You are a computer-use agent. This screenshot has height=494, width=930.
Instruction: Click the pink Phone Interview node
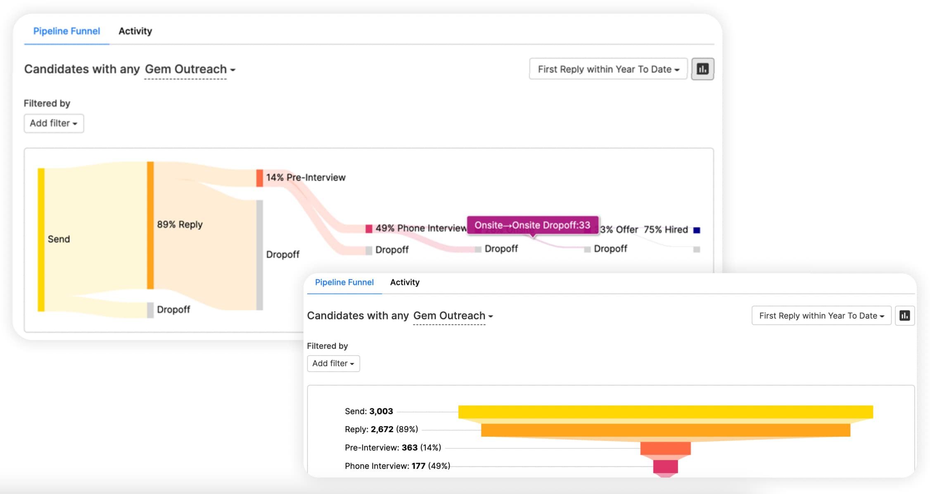click(x=369, y=228)
